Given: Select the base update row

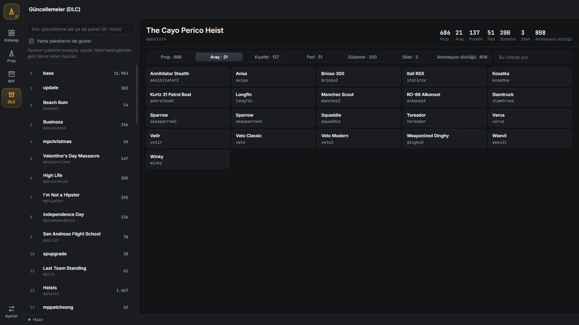Looking at the screenshot, I should pyautogui.click(x=79, y=73).
